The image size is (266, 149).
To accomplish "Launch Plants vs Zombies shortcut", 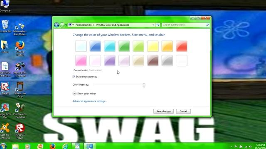I will [x=20, y=111].
